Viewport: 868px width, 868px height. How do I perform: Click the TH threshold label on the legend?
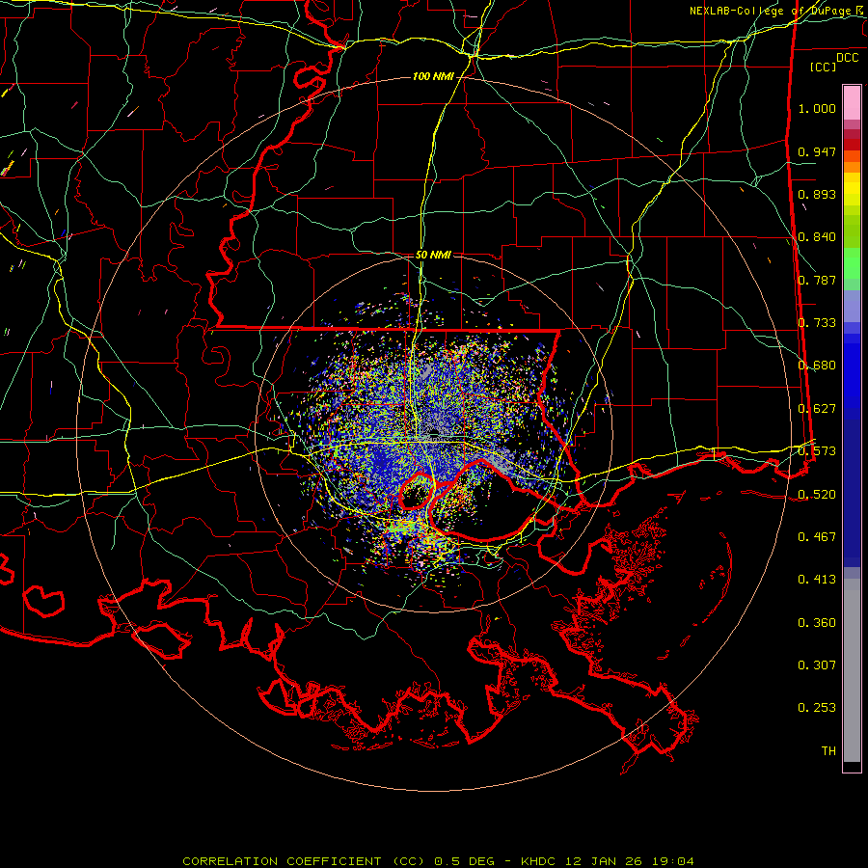pyautogui.click(x=828, y=751)
